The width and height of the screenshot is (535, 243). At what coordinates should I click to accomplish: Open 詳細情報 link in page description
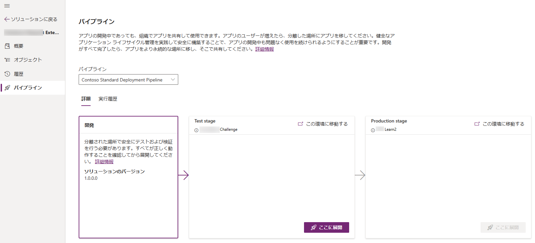click(x=265, y=49)
